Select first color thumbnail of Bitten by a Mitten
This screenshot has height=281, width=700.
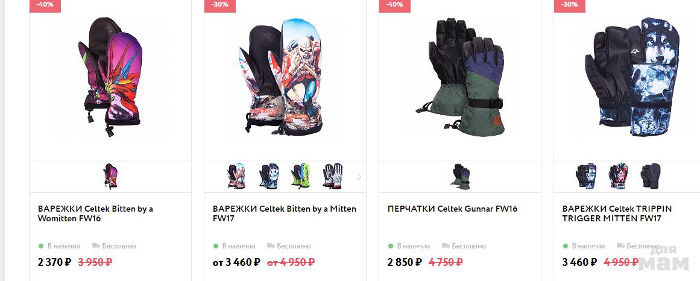point(236,176)
